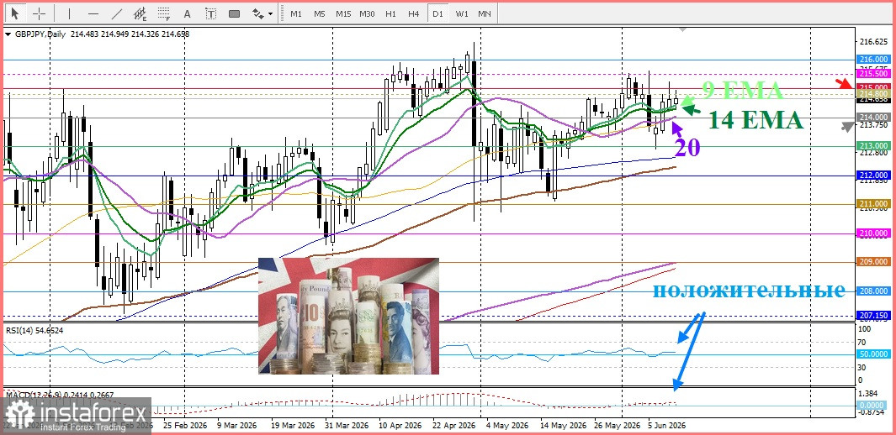Click the RSI 50.0000 level label

tap(873, 354)
